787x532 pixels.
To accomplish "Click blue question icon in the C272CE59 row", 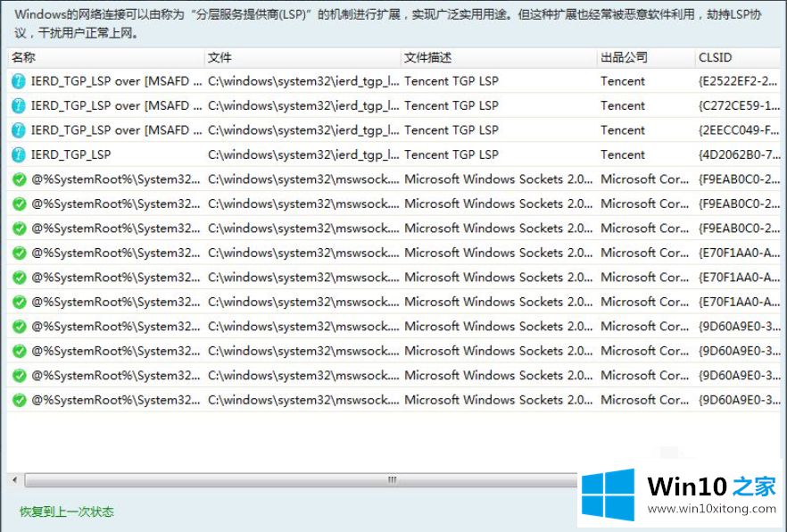I will pos(19,105).
